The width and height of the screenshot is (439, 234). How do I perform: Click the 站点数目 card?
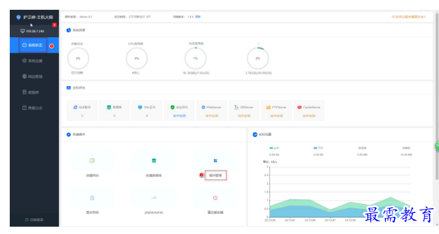[82, 111]
